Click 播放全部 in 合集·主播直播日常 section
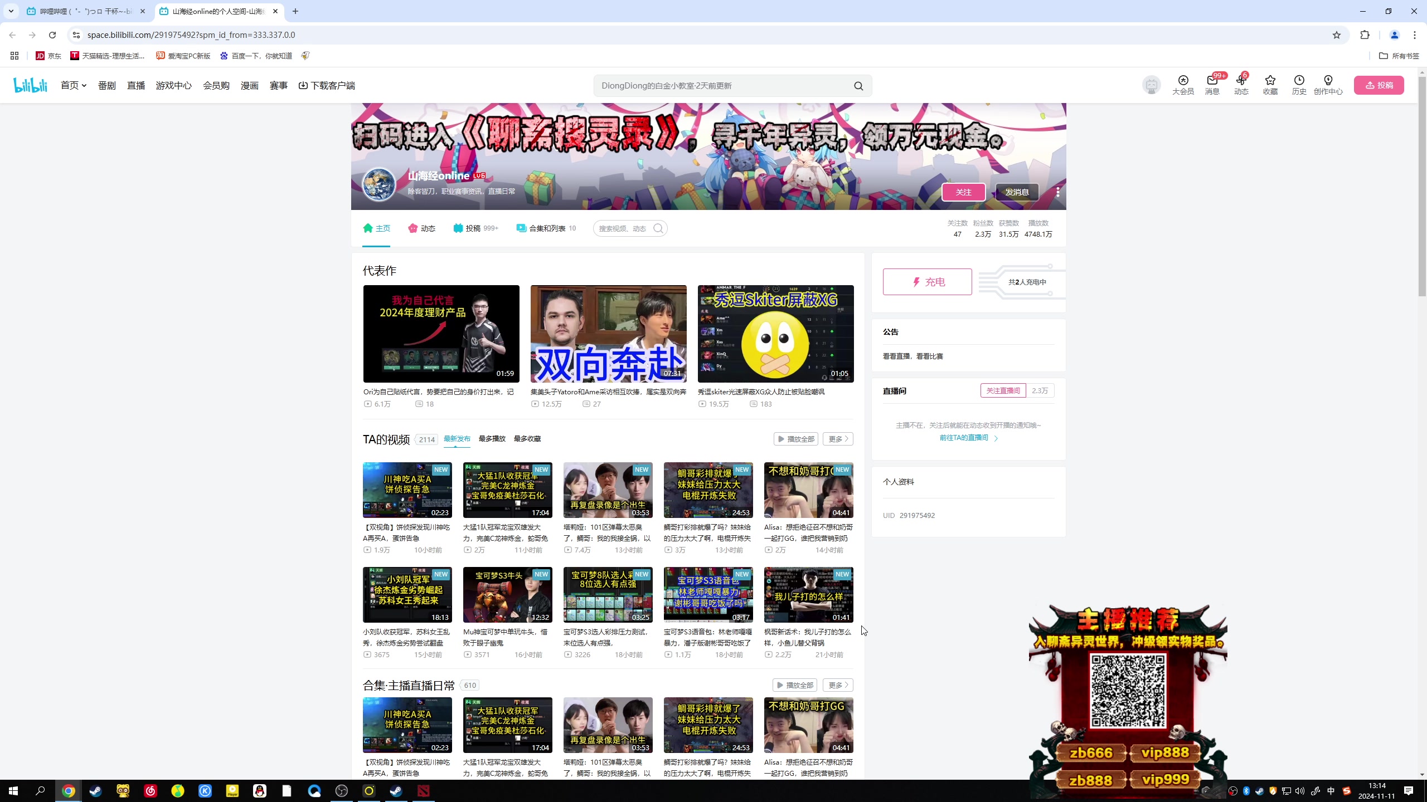The width and height of the screenshot is (1427, 802). 795,685
